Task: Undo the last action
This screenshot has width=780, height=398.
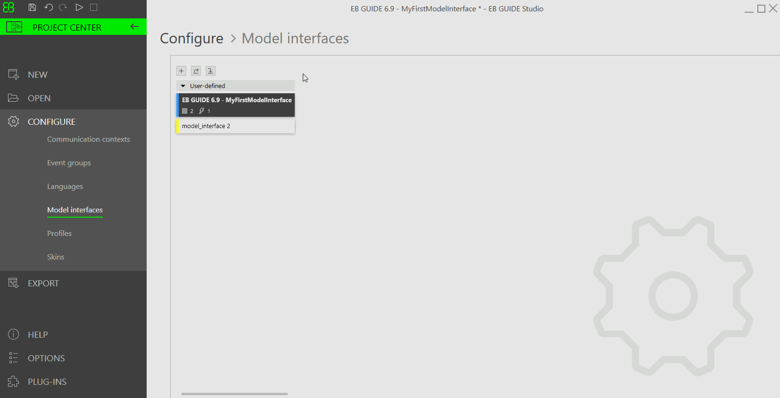Action: [x=48, y=8]
